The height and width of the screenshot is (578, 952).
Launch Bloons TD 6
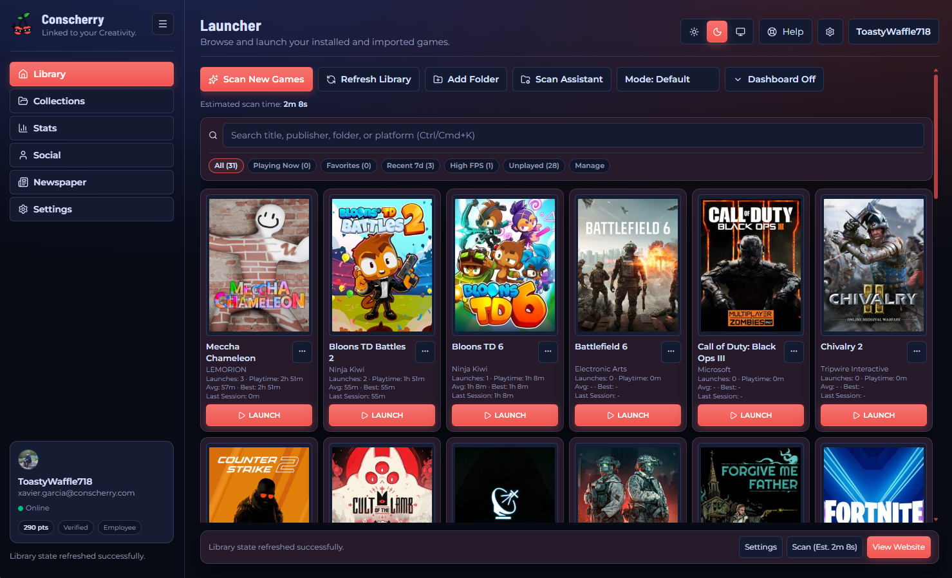coord(505,415)
